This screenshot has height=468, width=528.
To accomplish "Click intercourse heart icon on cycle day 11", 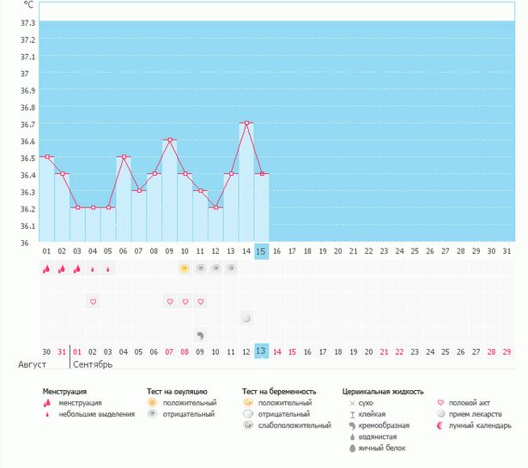I will (x=200, y=302).
